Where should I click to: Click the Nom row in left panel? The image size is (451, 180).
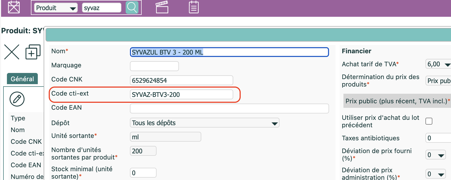tap(18, 130)
